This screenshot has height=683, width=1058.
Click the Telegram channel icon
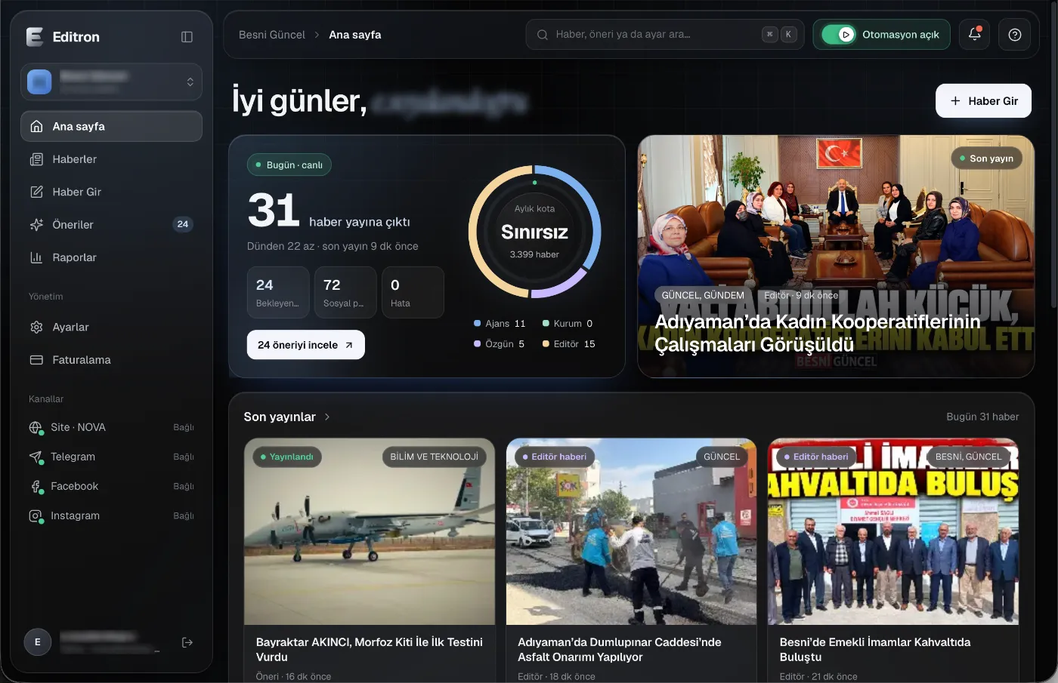tap(36, 457)
